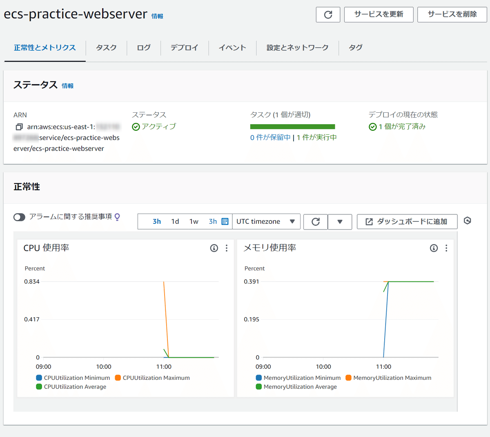Open the UTC timezone dropdown

click(266, 221)
